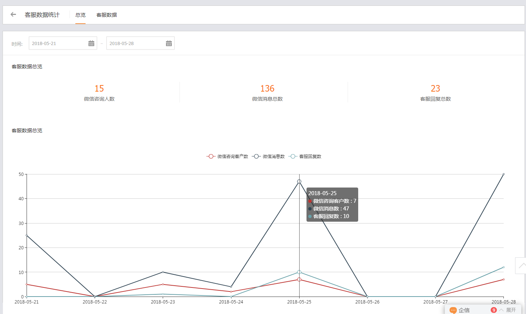526x314 pixels.
Task: Click the teal line point at 2018-05-23
Action: coord(163,294)
